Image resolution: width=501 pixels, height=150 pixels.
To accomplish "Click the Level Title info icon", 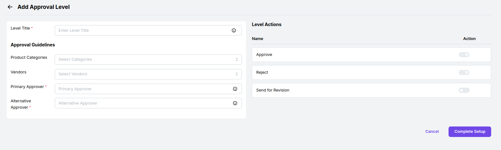I will [x=234, y=31].
